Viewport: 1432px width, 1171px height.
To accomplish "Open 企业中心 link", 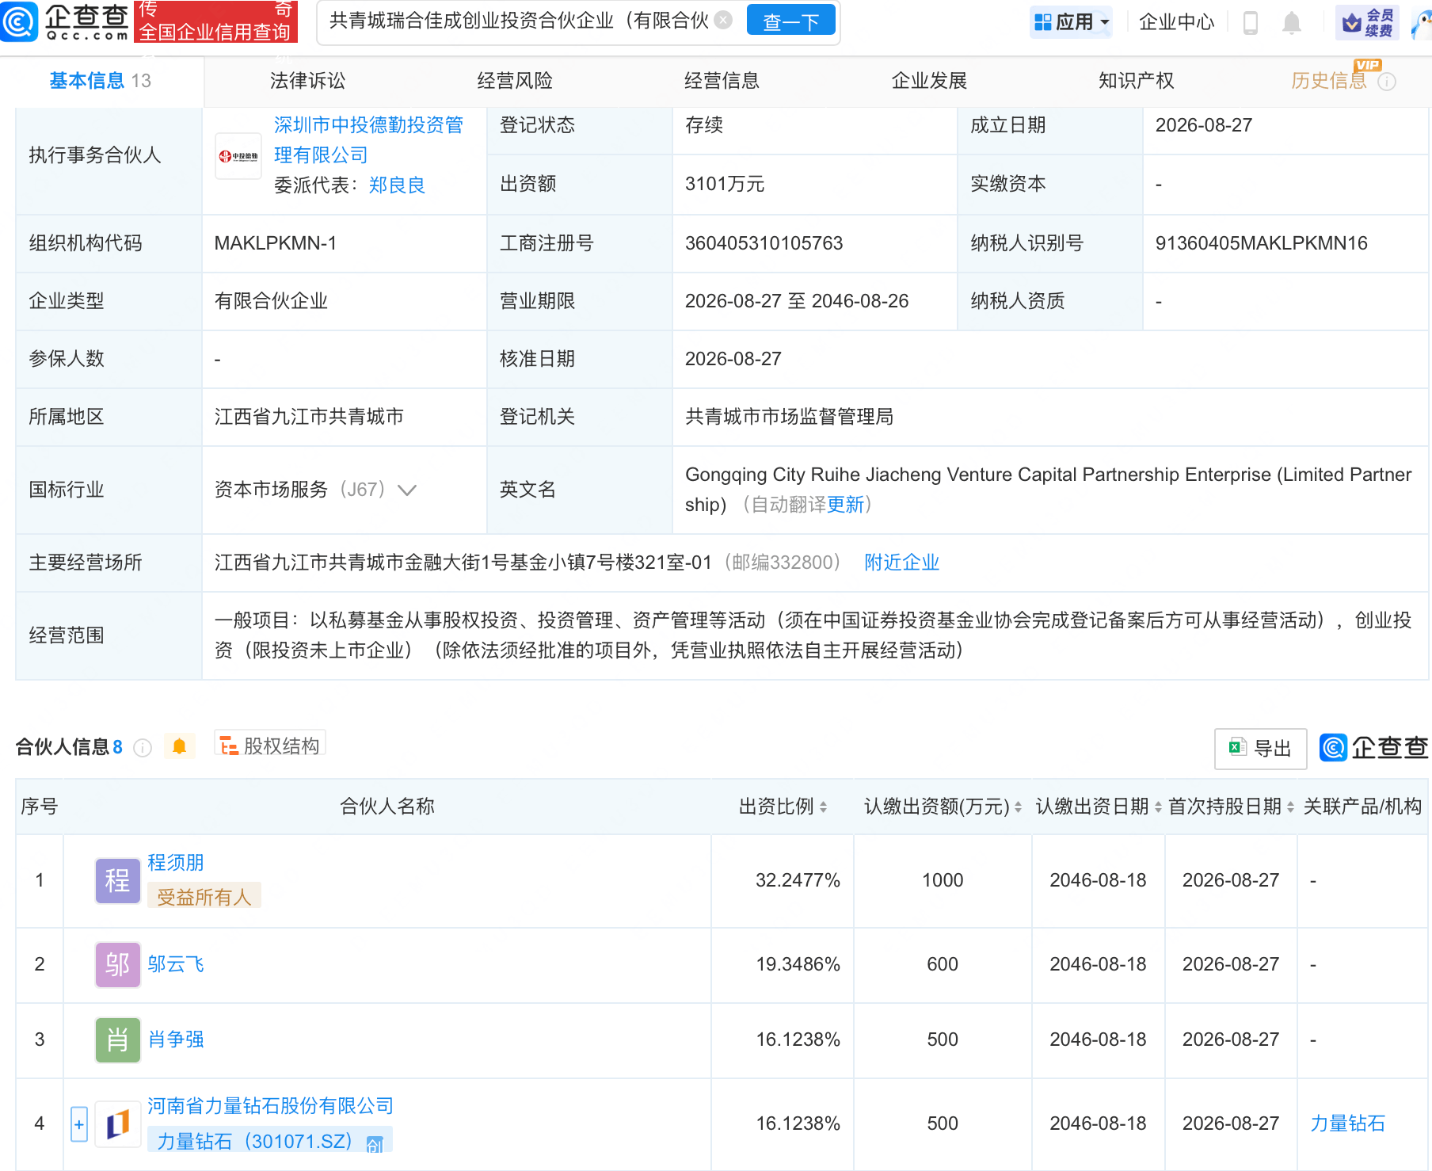I will coord(1176,22).
